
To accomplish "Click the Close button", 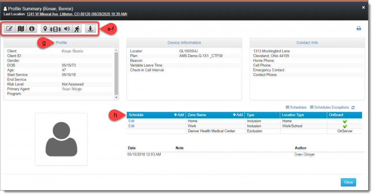I will (348, 182).
